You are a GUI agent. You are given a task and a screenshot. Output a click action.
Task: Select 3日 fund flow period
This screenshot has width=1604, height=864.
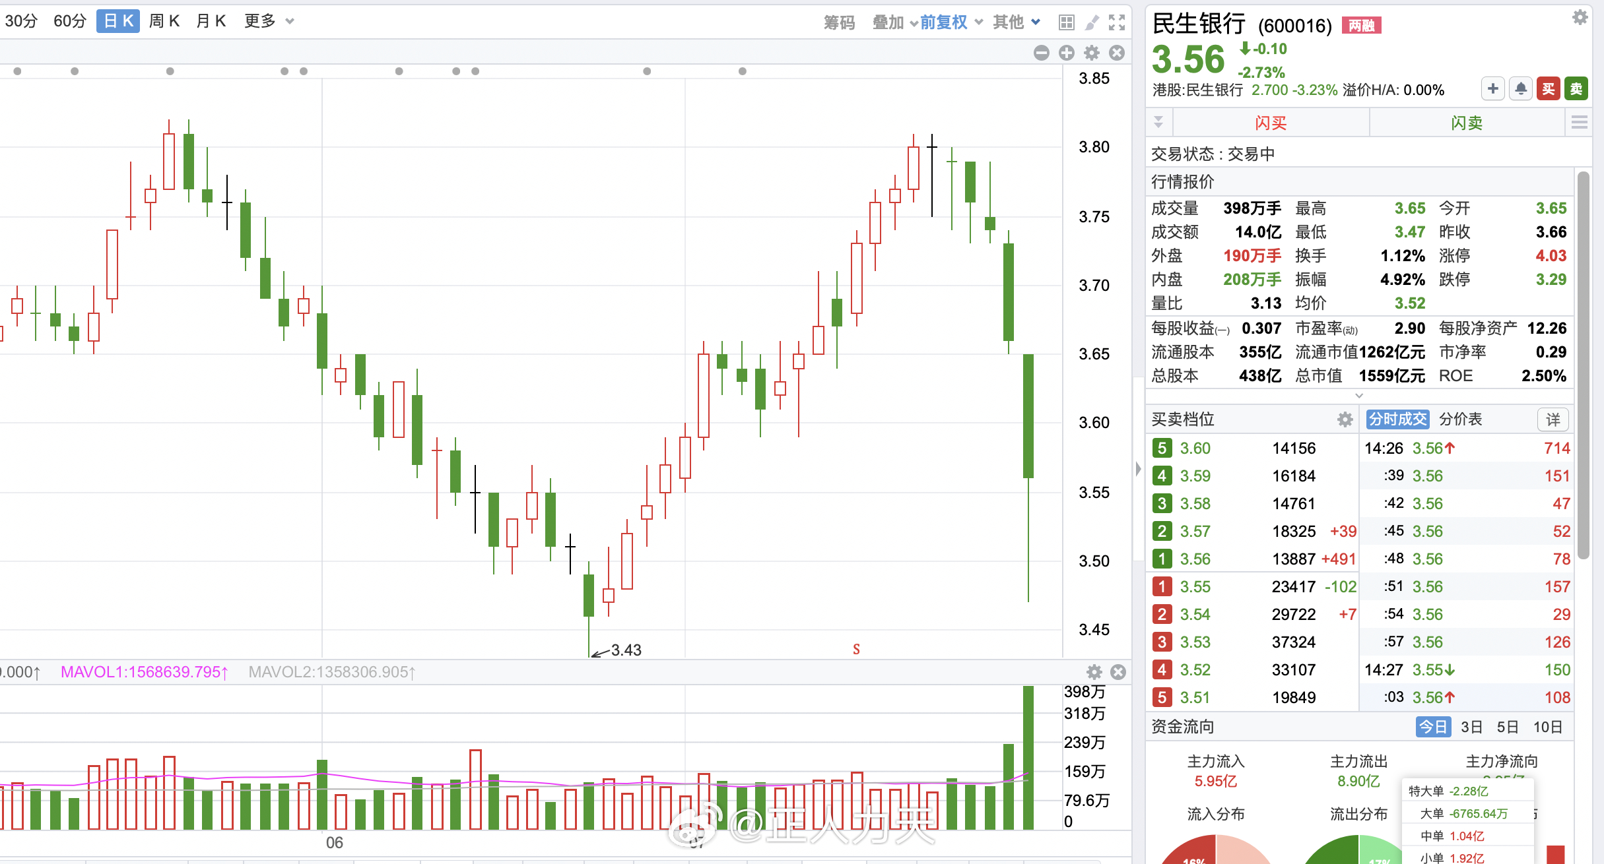tap(1471, 727)
